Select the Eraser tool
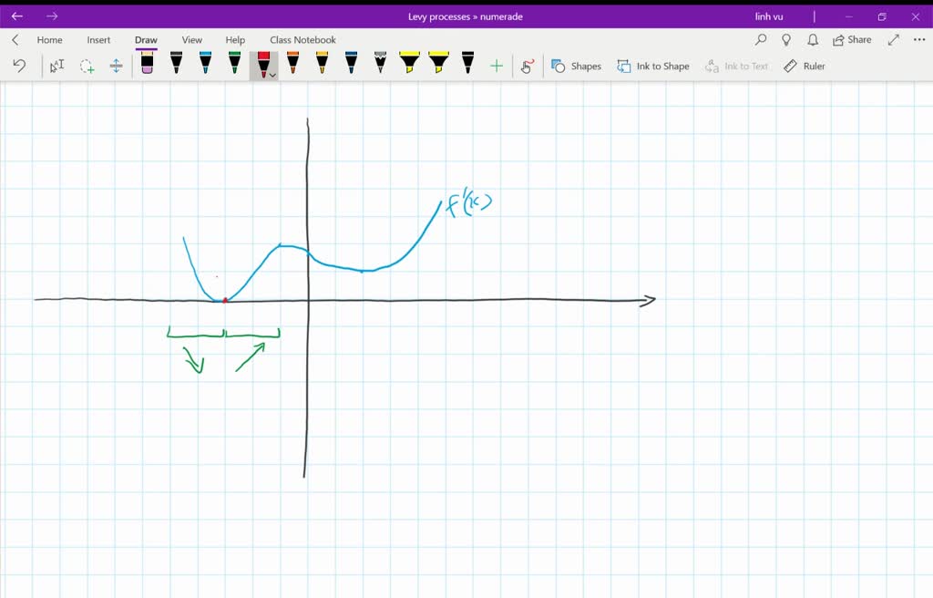Viewport: 933px width, 598px height. (147, 64)
